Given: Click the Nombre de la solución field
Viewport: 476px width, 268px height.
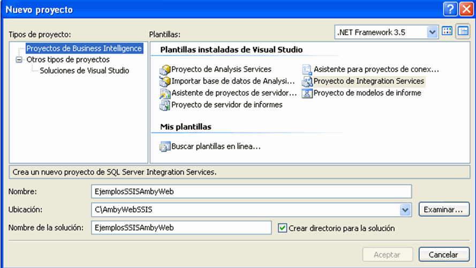Looking at the screenshot, I should [181, 228].
